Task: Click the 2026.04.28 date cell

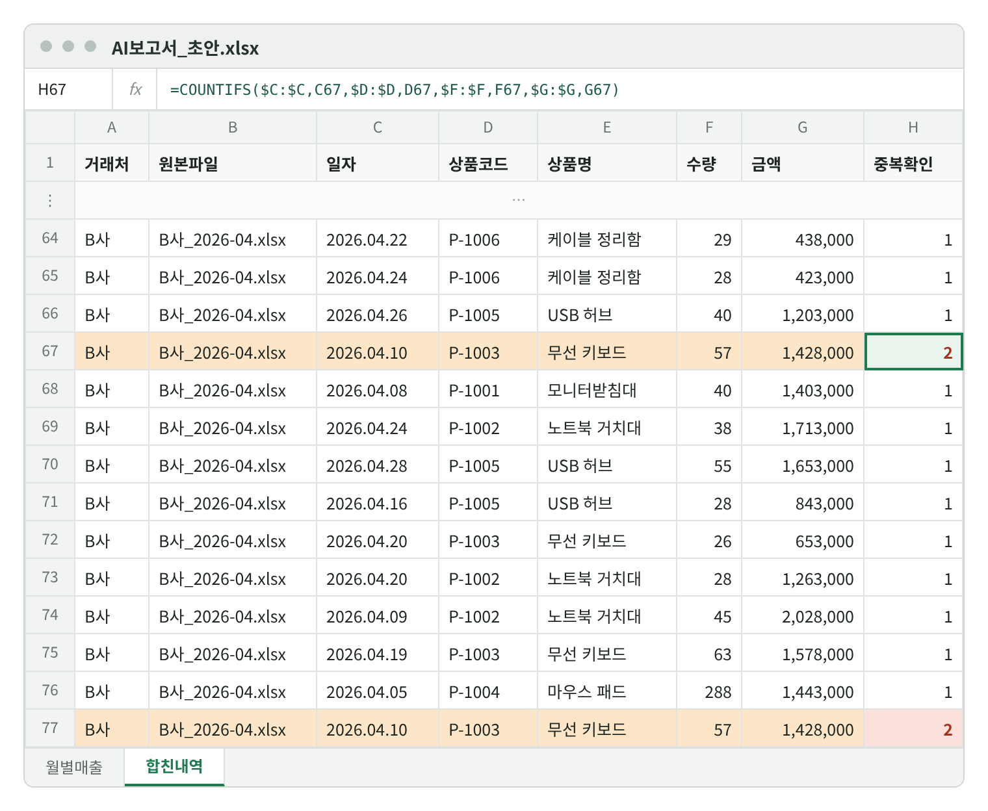Action: 378,465
